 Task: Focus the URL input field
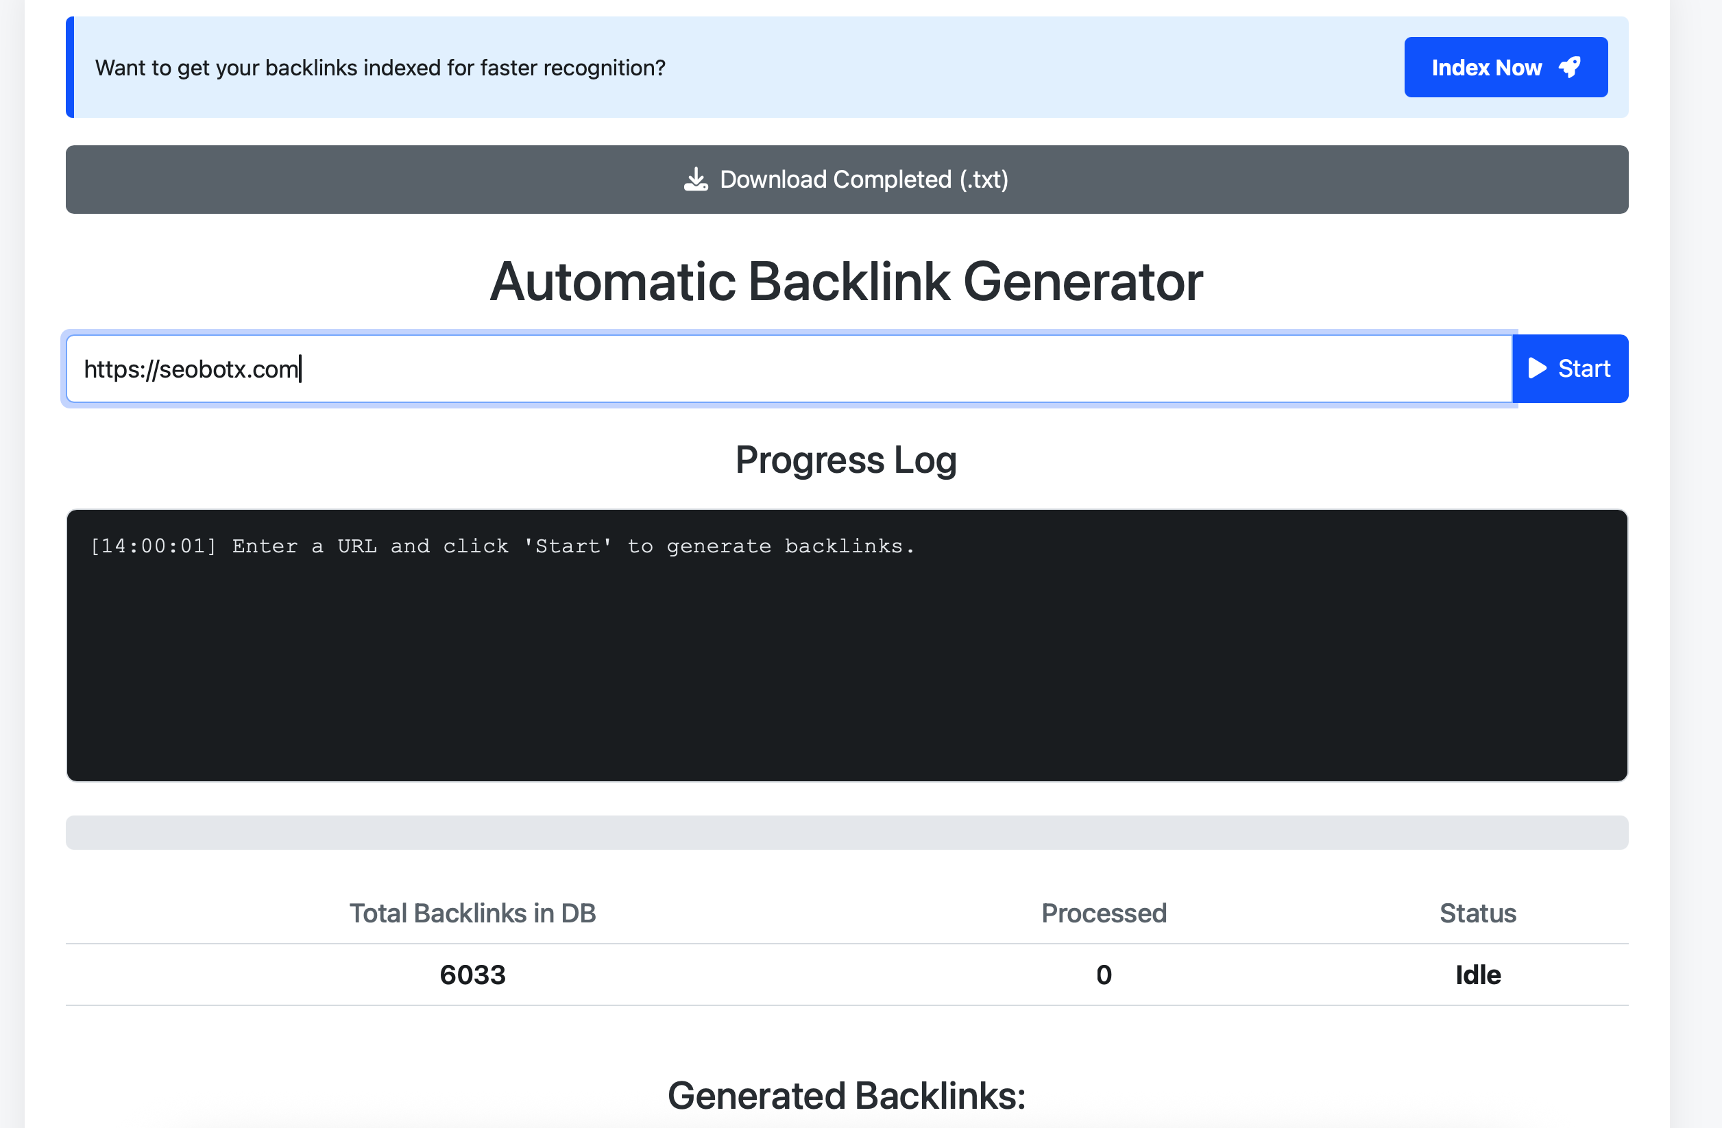pos(788,369)
